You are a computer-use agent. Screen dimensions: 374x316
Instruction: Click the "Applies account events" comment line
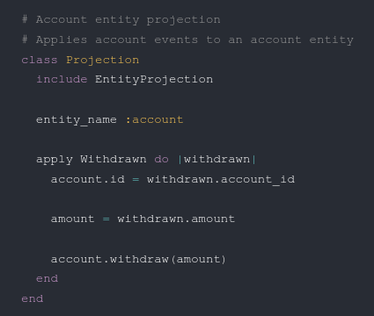tap(187, 40)
